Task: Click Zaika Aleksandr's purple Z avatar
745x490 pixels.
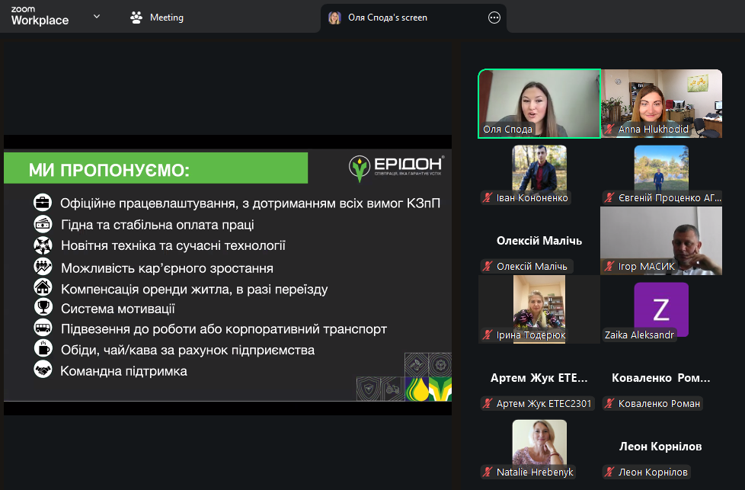Action: 660,309
